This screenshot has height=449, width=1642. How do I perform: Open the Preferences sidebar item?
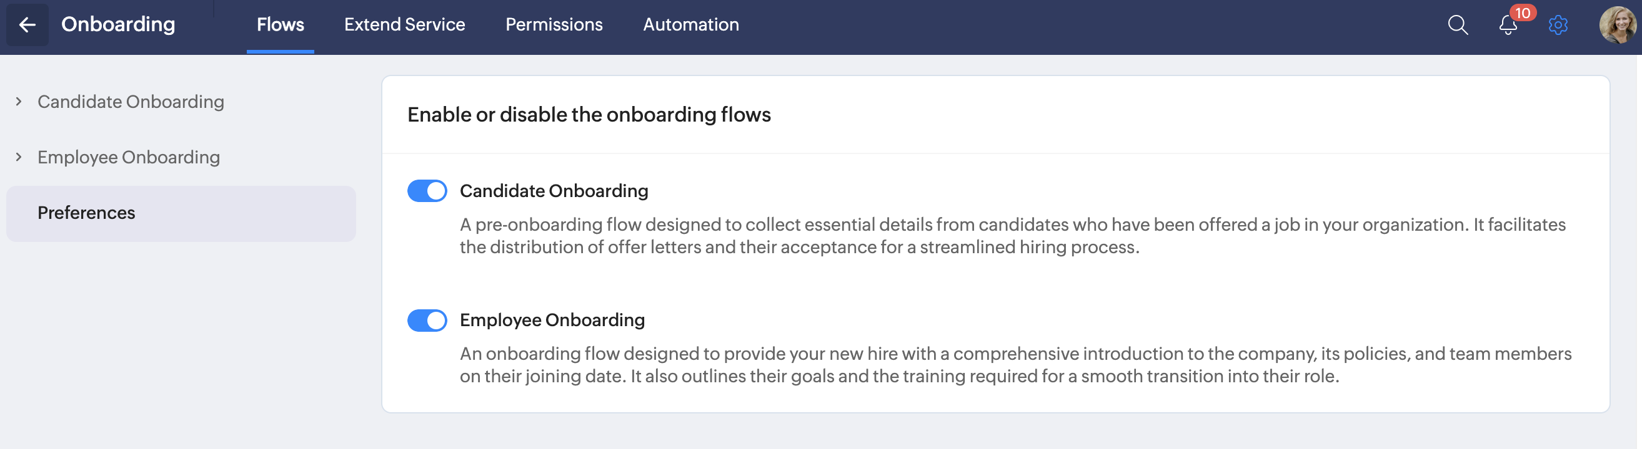[x=86, y=213]
